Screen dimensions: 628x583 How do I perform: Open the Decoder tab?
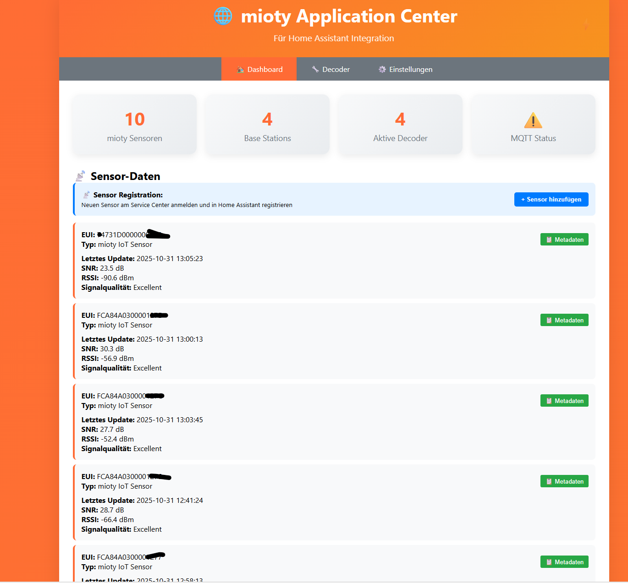(x=331, y=69)
